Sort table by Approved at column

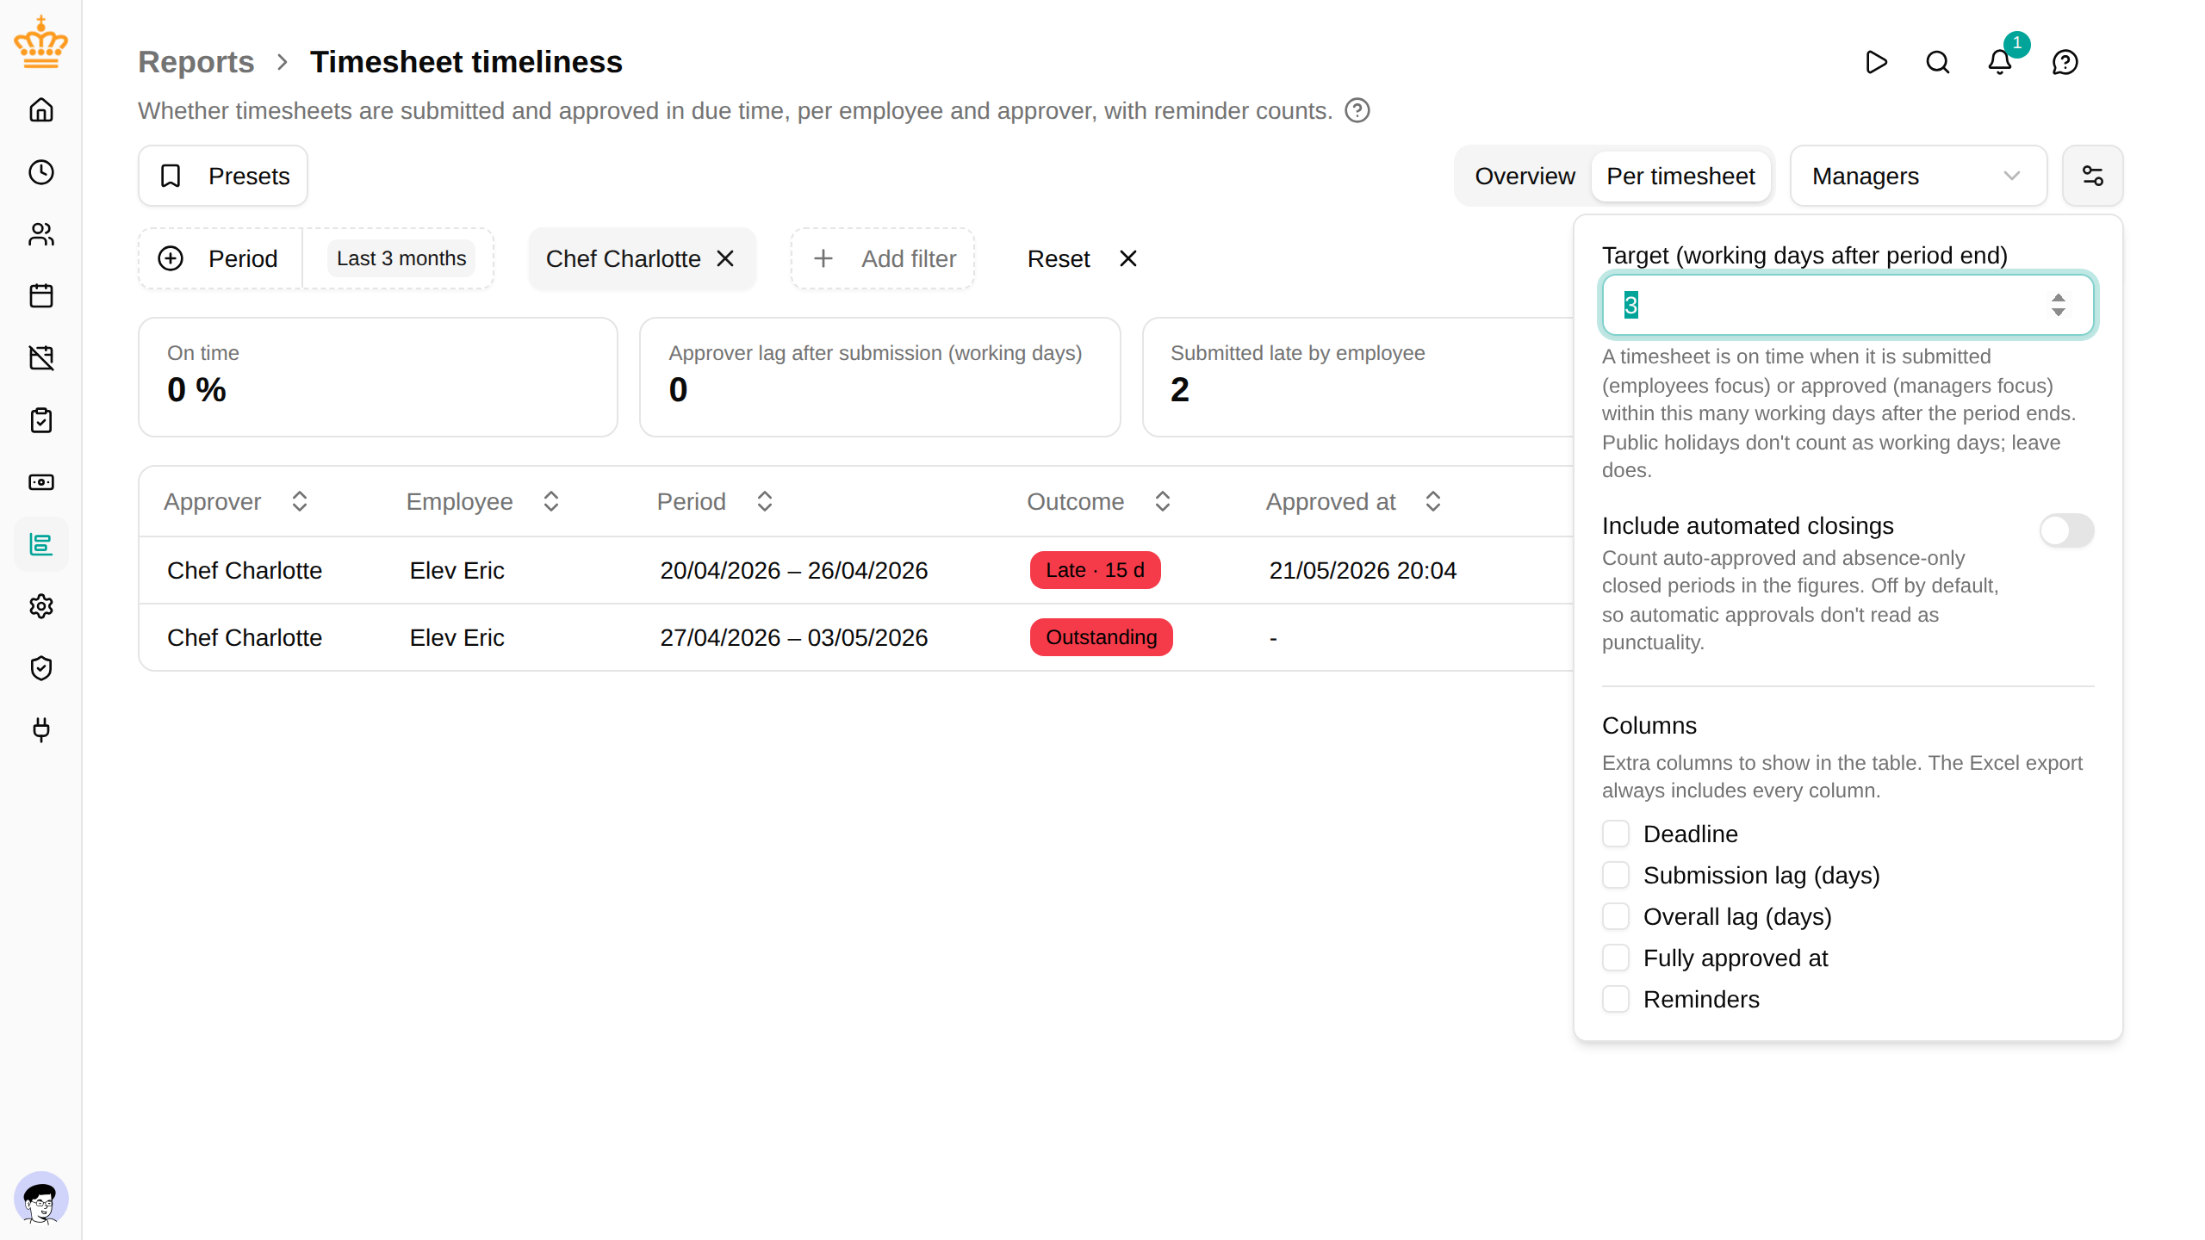[x=1354, y=501]
